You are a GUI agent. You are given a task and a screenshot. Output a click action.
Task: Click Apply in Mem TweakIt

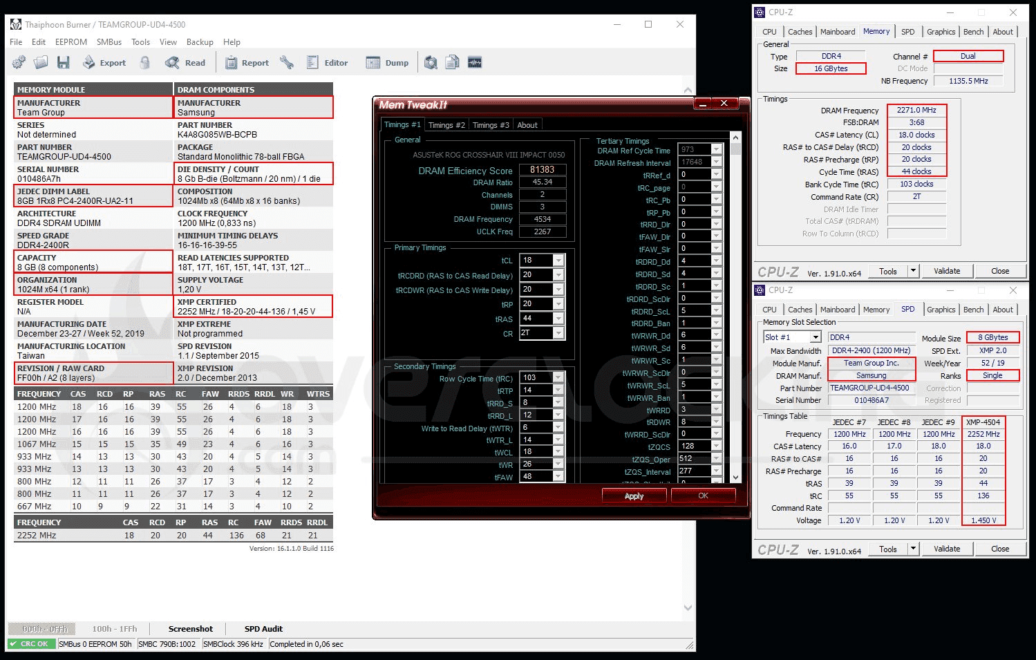(x=634, y=496)
